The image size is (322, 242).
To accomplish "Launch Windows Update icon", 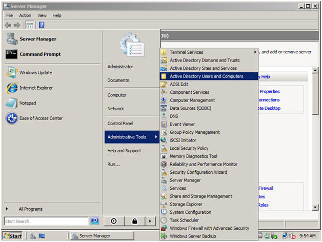I will (x=11, y=72).
